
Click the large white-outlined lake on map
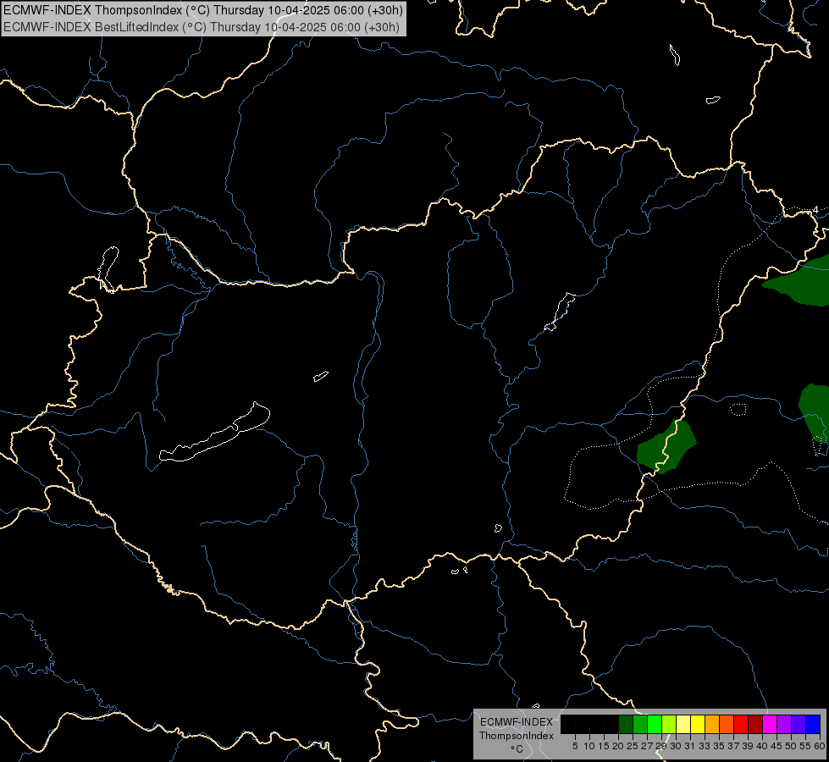pos(214,433)
